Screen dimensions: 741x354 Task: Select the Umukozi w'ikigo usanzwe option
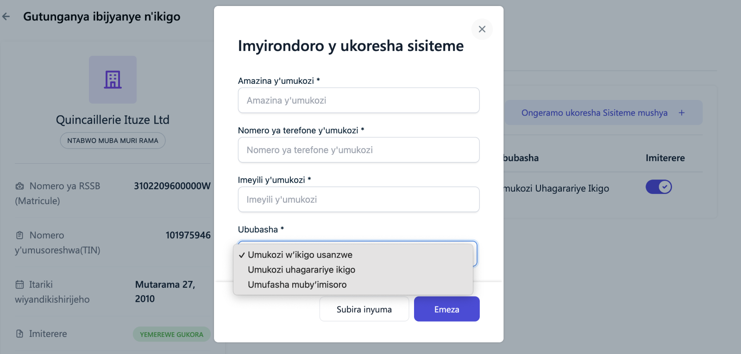tap(353, 255)
